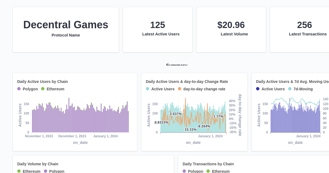Toggle the 7d-Moving average series visibility
The width and height of the screenshot is (329, 173).
point(300,89)
